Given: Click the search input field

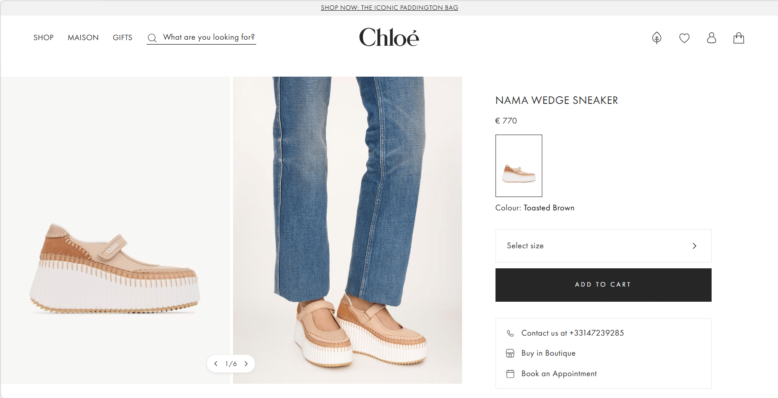Looking at the screenshot, I should [x=209, y=37].
